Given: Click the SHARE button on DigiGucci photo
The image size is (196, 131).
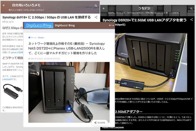Looking at the screenshot, I should coord(100,123).
